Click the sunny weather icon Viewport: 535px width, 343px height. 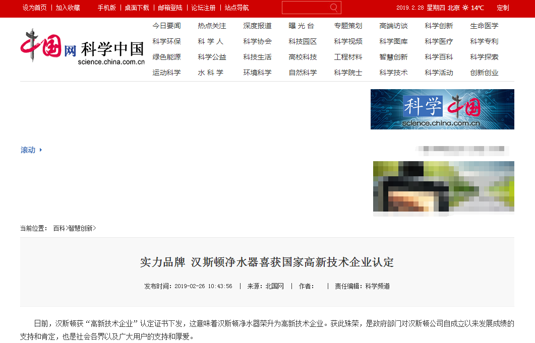click(x=465, y=8)
